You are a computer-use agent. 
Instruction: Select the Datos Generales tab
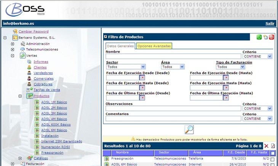pyautogui.click(x=120, y=46)
